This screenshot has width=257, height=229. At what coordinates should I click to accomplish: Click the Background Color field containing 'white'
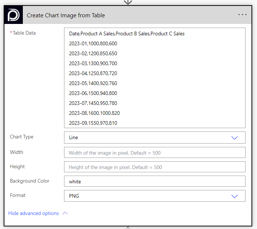155,182
